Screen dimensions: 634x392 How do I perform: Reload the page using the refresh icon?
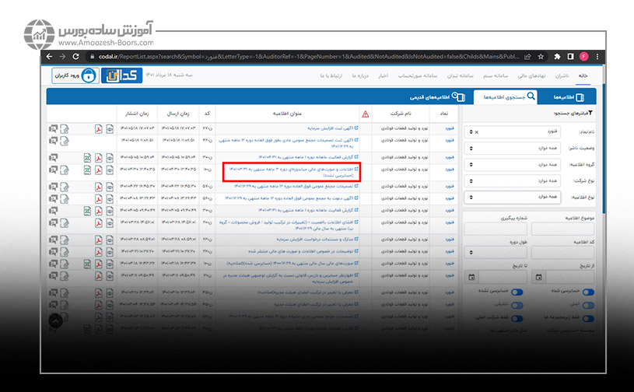tap(75, 57)
